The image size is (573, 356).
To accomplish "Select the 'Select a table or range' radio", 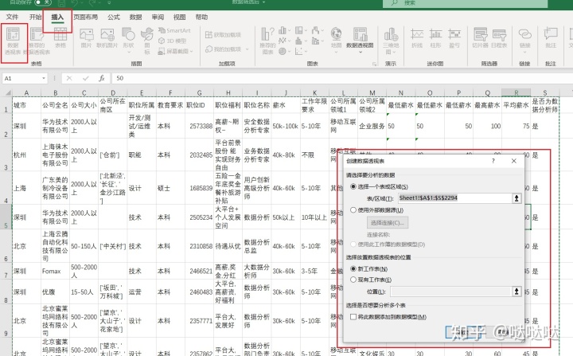I will tap(353, 186).
